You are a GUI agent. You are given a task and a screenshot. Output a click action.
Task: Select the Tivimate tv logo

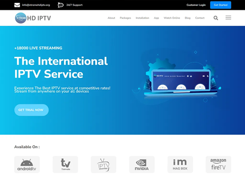point(65,165)
